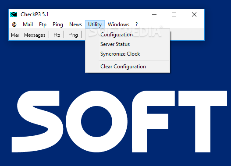Choose Configuration from Utility menu

tap(128, 35)
